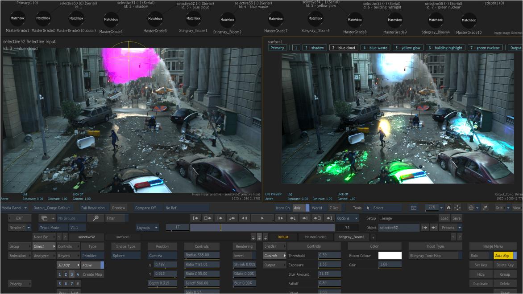Toggle Icons On in viewport bar
Screen dimensions: 523x294
pyautogui.click(x=282, y=208)
